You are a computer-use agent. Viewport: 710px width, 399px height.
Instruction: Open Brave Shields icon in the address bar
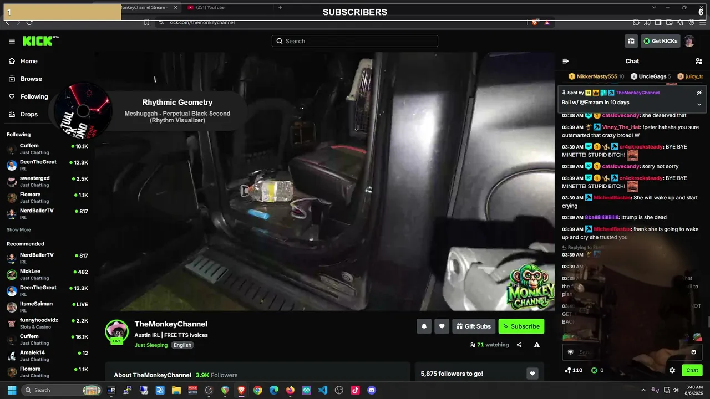tap(535, 22)
